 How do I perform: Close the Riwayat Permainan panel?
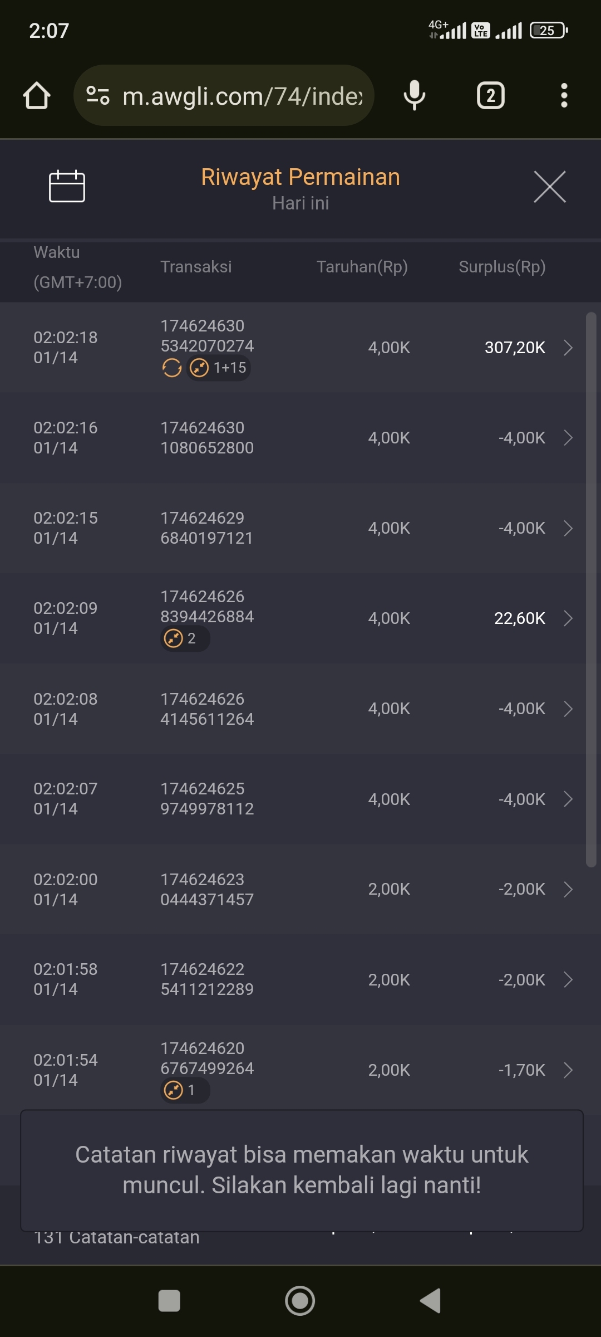tap(549, 187)
